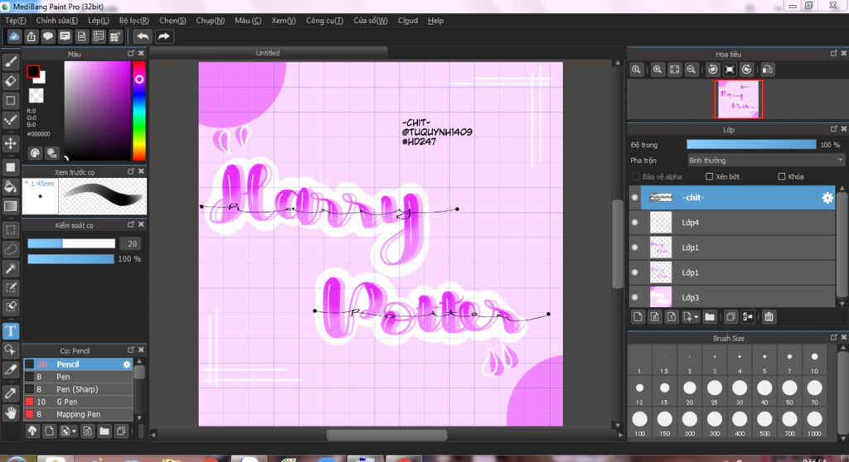The width and height of the screenshot is (849, 462).
Task: Select the Eraser tool
Action: (10, 81)
